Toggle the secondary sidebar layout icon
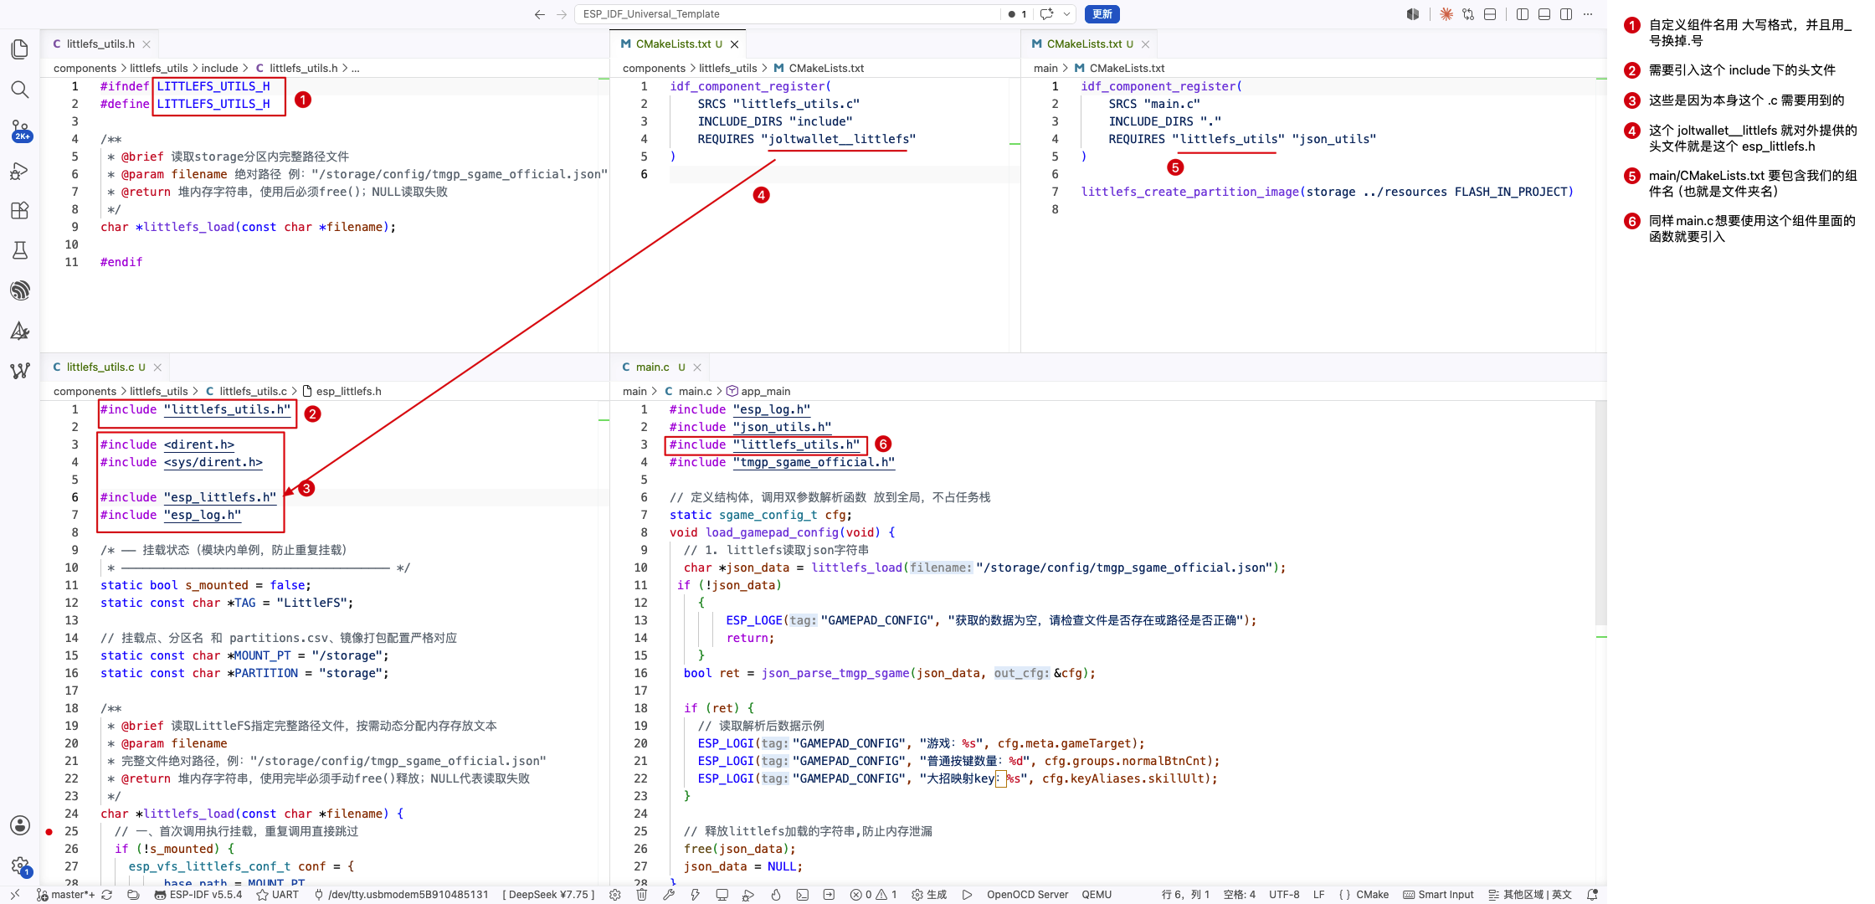Screen dimensions: 1875x904 tap(1566, 14)
